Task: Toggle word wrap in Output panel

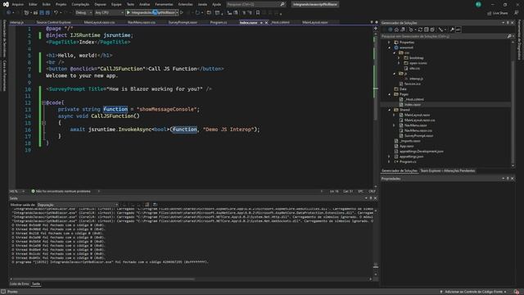Action: 155,205
